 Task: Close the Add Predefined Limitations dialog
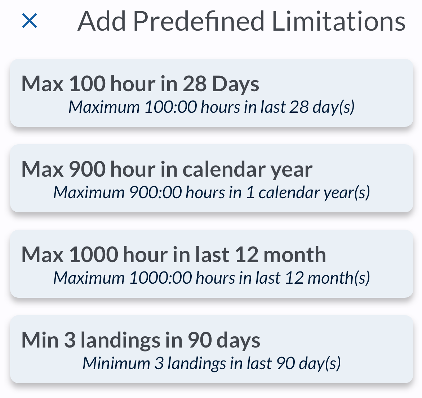(30, 21)
